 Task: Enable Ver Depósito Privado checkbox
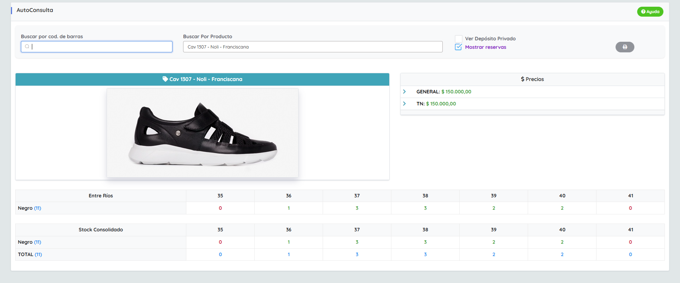tap(458, 39)
